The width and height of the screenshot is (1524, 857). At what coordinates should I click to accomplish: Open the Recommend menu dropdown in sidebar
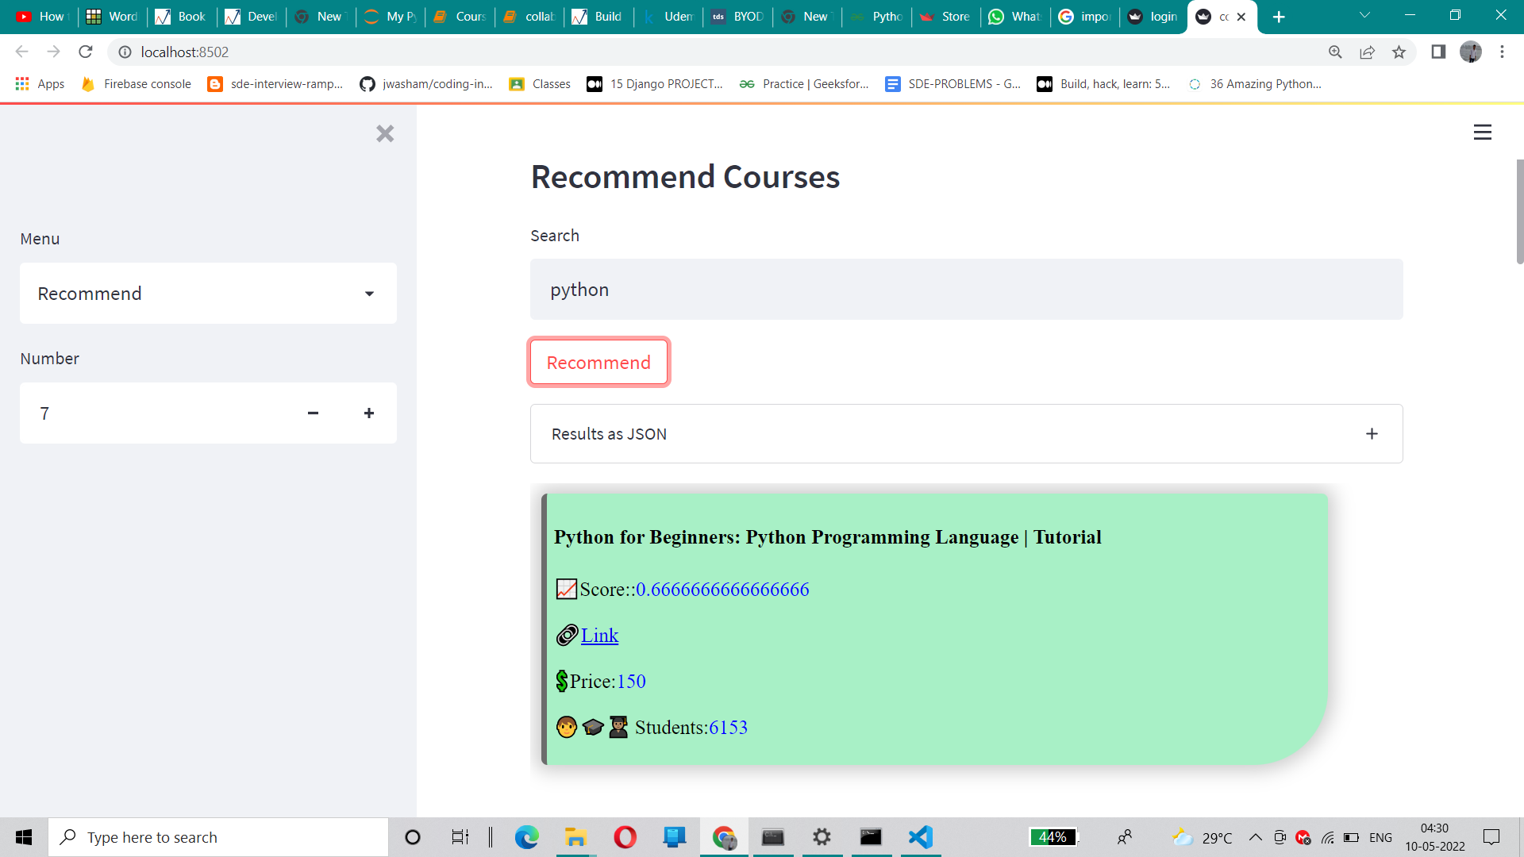[208, 293]
